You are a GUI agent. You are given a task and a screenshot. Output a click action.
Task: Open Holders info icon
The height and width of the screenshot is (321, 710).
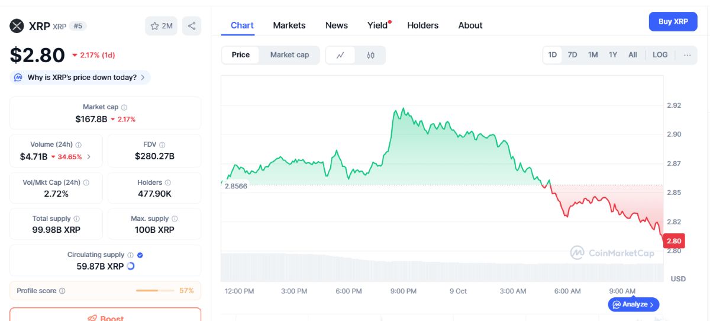(x=168, y=182)
